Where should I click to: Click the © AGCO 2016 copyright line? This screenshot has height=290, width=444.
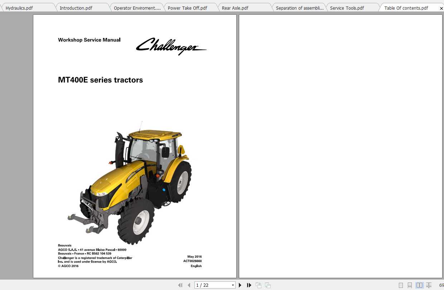(68, 266)
